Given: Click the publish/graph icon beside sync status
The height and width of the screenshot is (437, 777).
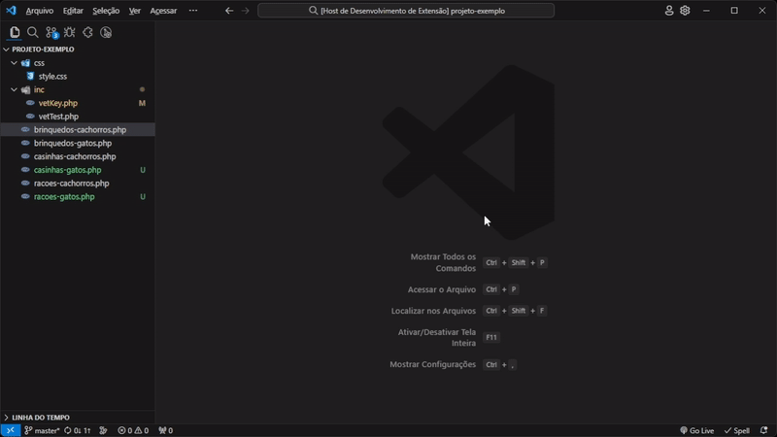Looking at the screenshot, I should [103, 430].
